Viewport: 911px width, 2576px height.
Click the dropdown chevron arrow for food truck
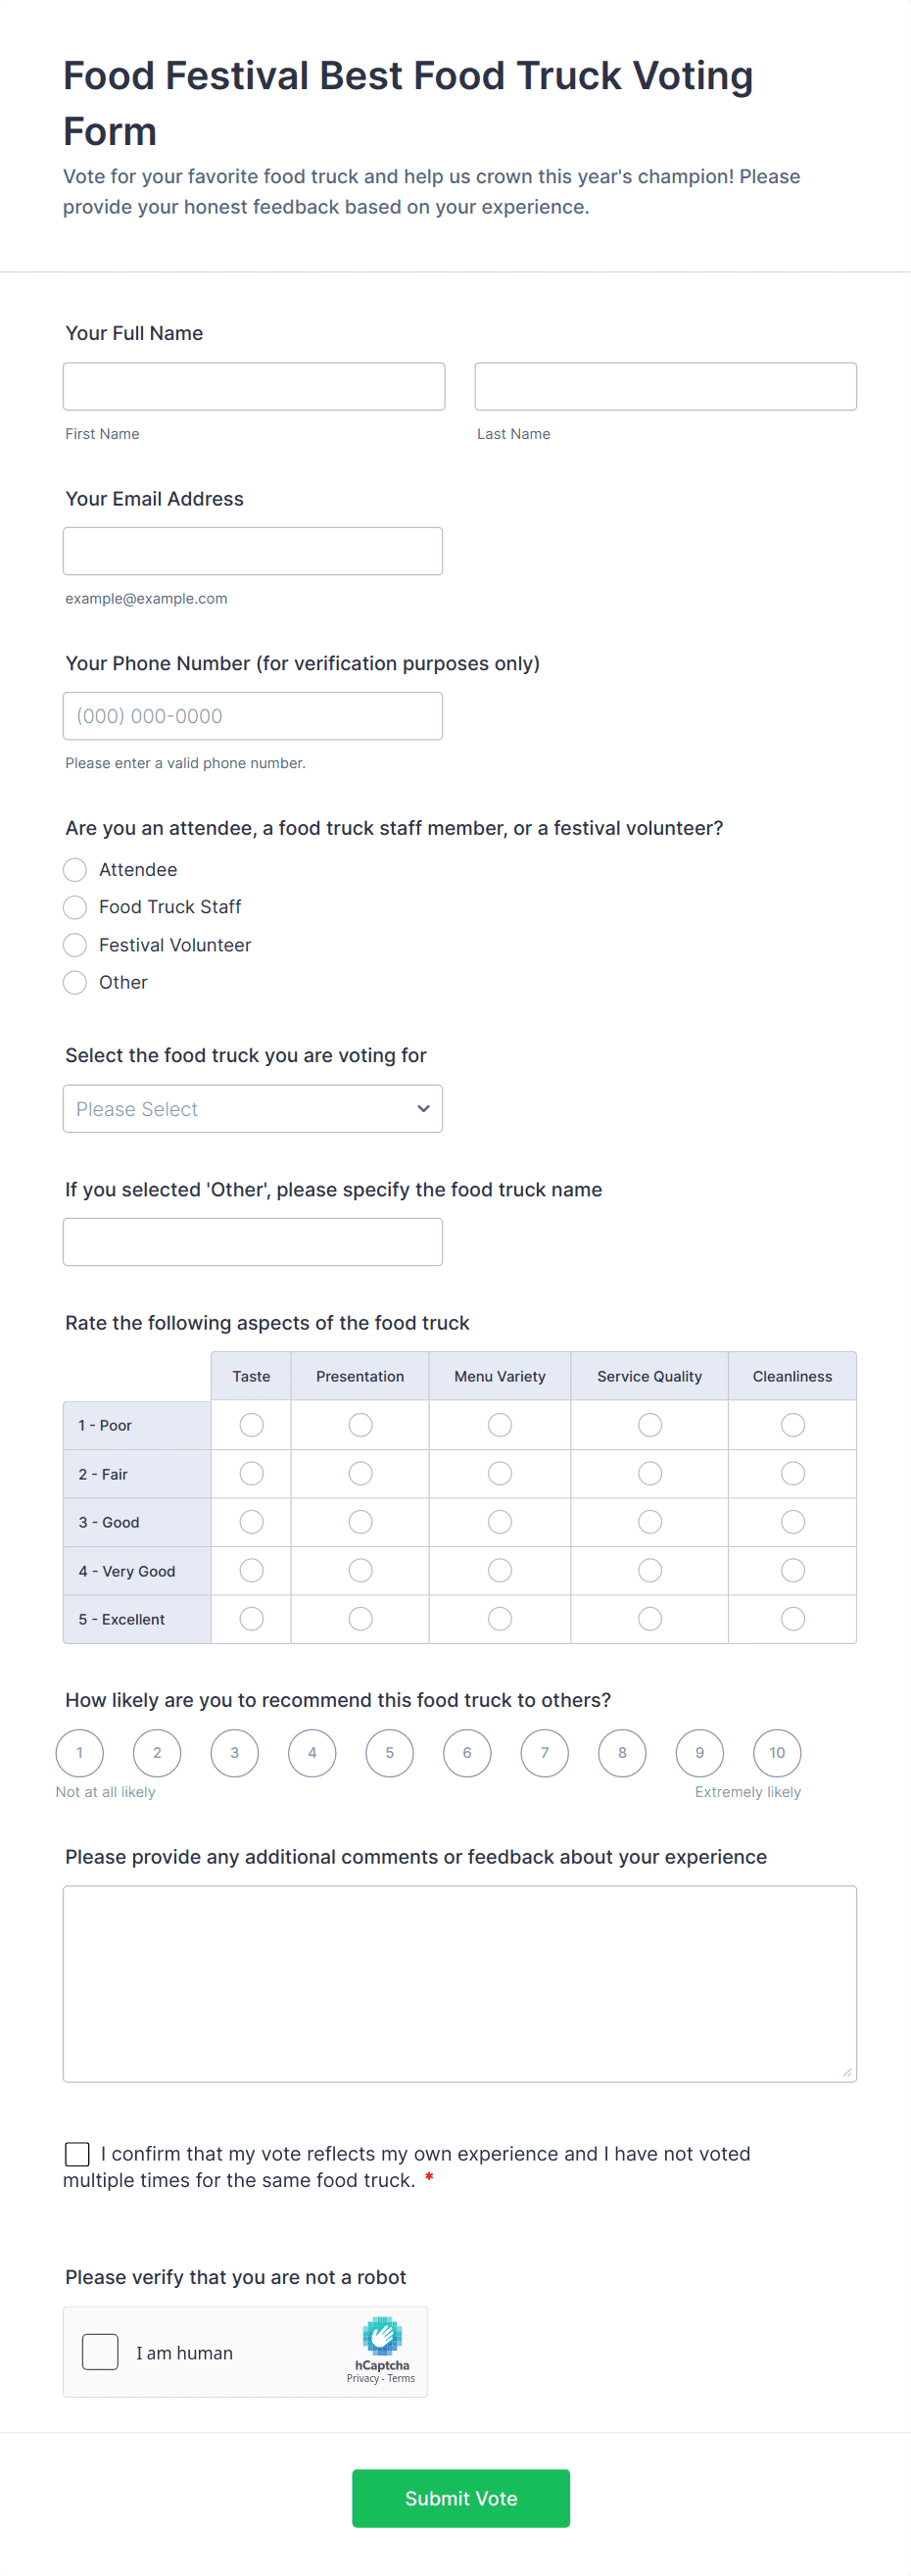423,1109
